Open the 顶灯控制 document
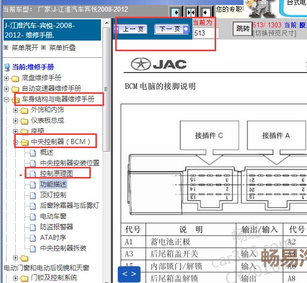The height and width of the screenshot is (283, 307). pos(53,195)
